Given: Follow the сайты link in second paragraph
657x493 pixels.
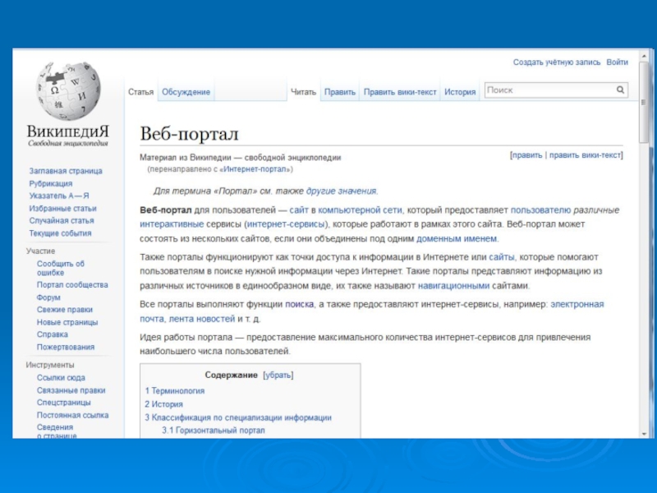Looking at the screenshot, I should click(x=502, y=257).
